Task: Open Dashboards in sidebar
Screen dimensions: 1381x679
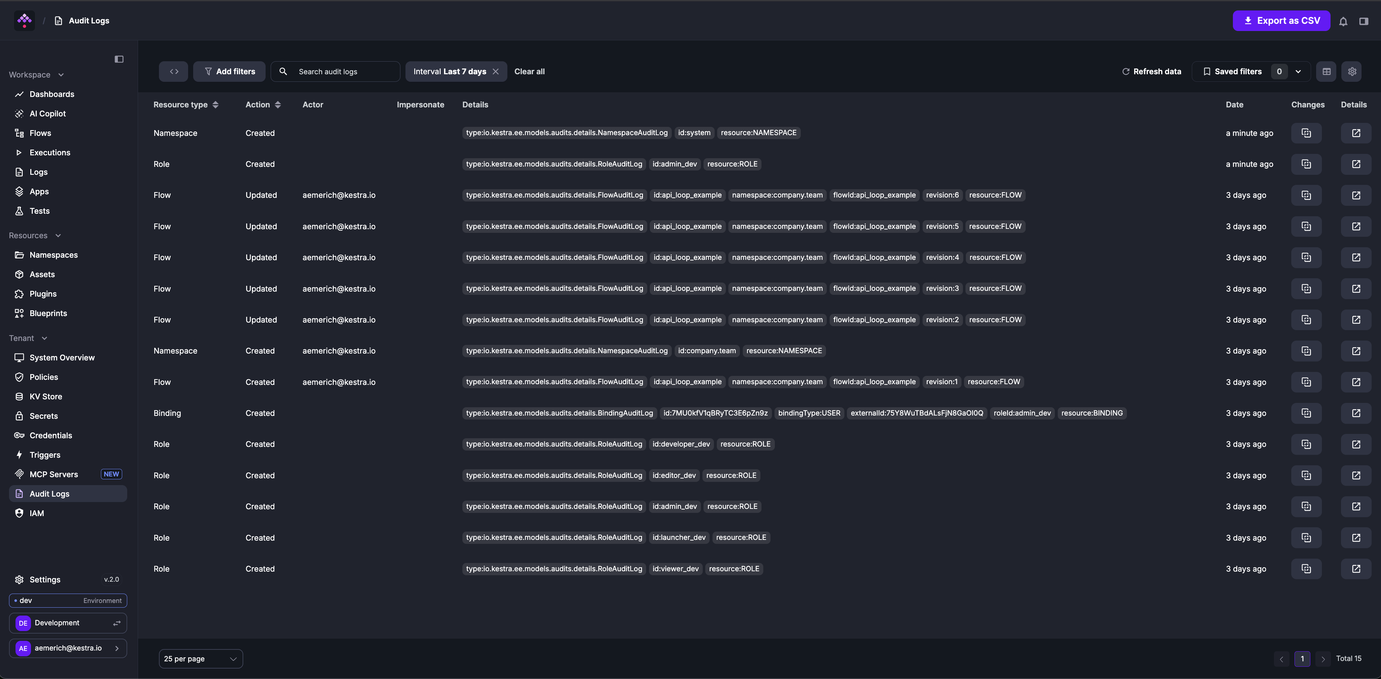Action: [x=68, y=94]
